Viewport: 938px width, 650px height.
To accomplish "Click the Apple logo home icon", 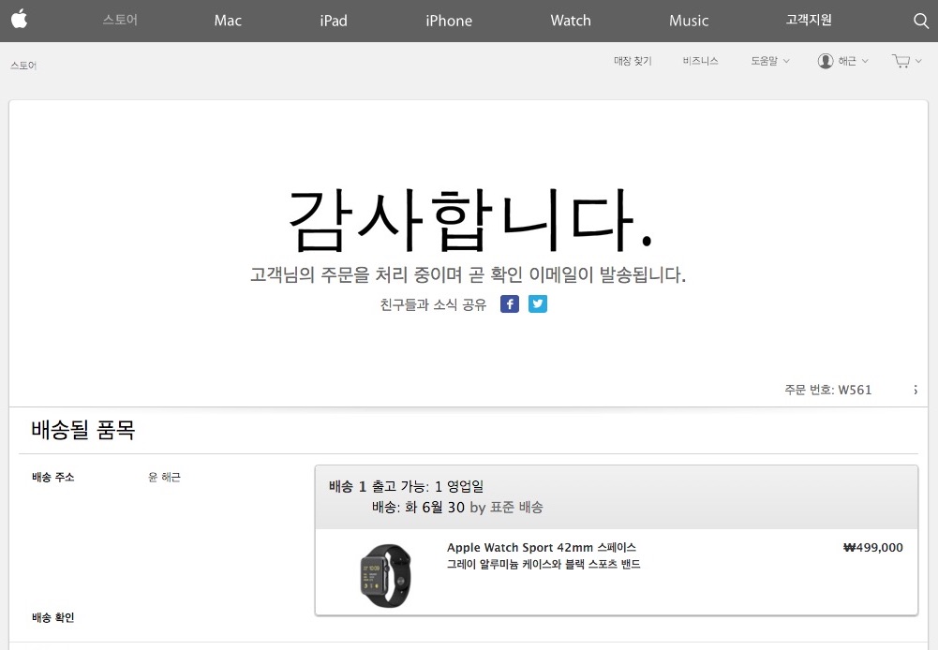I will click(19, 19).
